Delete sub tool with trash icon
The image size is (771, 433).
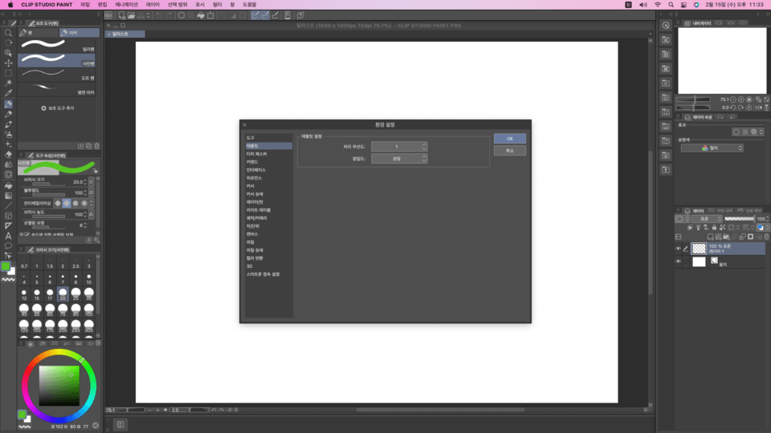(97, 146)
